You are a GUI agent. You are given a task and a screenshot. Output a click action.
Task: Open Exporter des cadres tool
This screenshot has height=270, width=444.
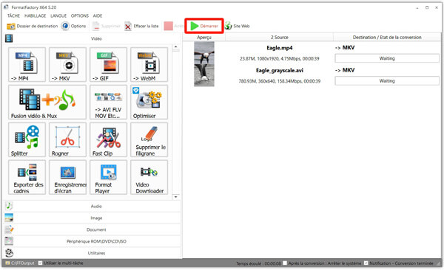pyautogui.click(x=27, y=177)
